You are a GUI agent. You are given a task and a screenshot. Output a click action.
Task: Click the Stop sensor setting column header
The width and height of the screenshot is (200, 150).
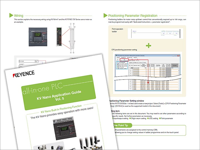point(163,66)
